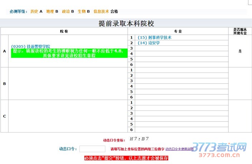Screen dimensions: 252x164
Task: Select the (15) 刑事科学技术 major entry
Action: coord(155,37)
